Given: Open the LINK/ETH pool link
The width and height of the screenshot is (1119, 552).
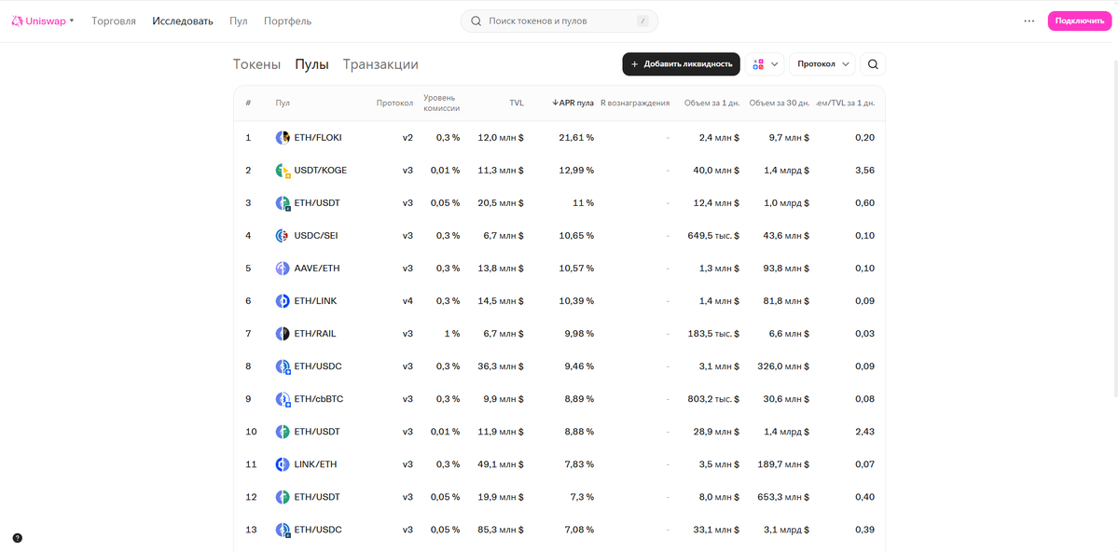Looking at the screenshot, I should coord(315,464).
